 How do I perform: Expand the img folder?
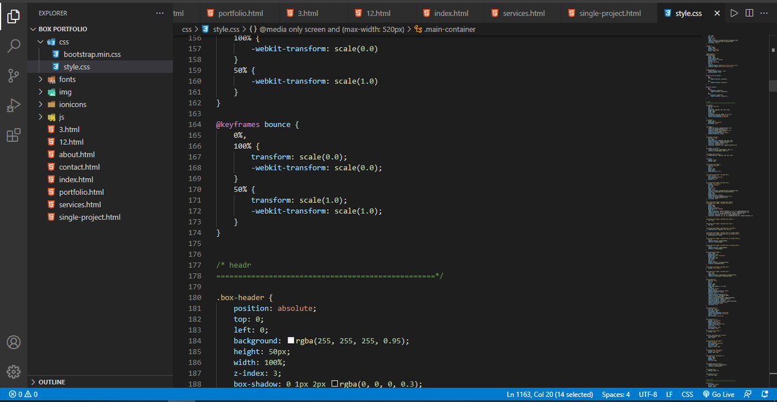pyautogui.click(x=41, y=92)
